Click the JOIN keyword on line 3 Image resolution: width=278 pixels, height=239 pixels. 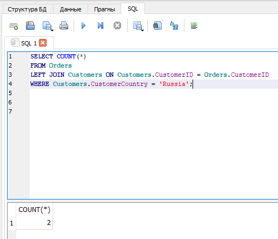(57, 75)
